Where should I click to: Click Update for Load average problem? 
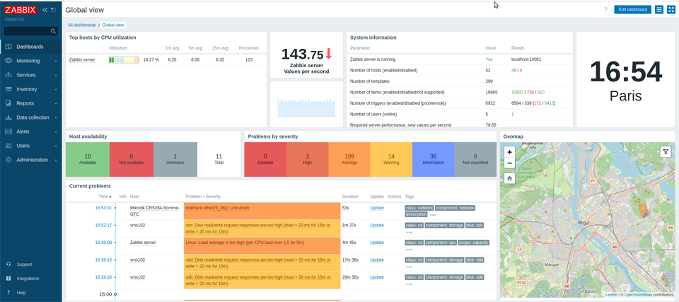377,243
